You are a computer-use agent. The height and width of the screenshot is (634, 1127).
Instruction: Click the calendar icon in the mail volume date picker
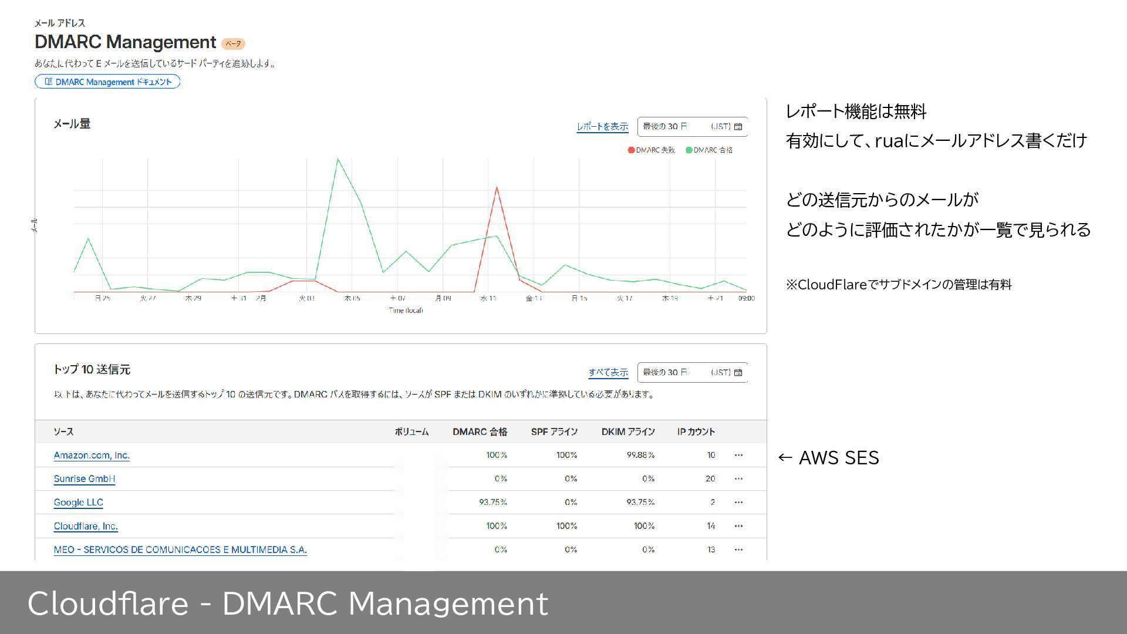[x=738, y=127]
